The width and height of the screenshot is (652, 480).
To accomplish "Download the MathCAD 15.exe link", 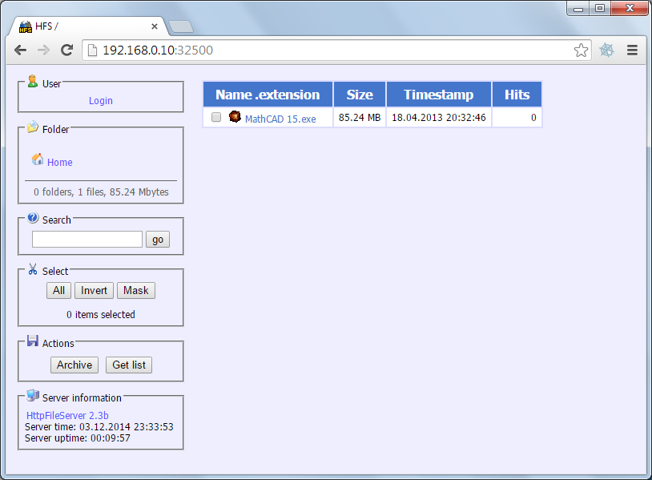I will 280,119.
